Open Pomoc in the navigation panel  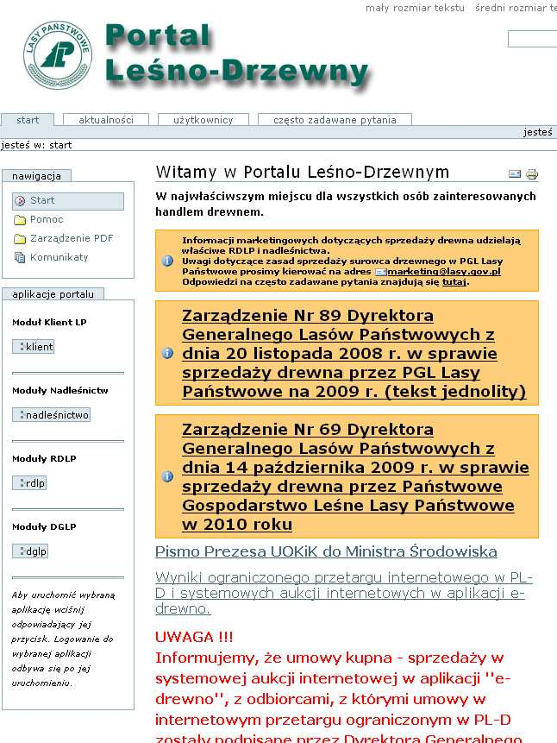coord(47,219)
